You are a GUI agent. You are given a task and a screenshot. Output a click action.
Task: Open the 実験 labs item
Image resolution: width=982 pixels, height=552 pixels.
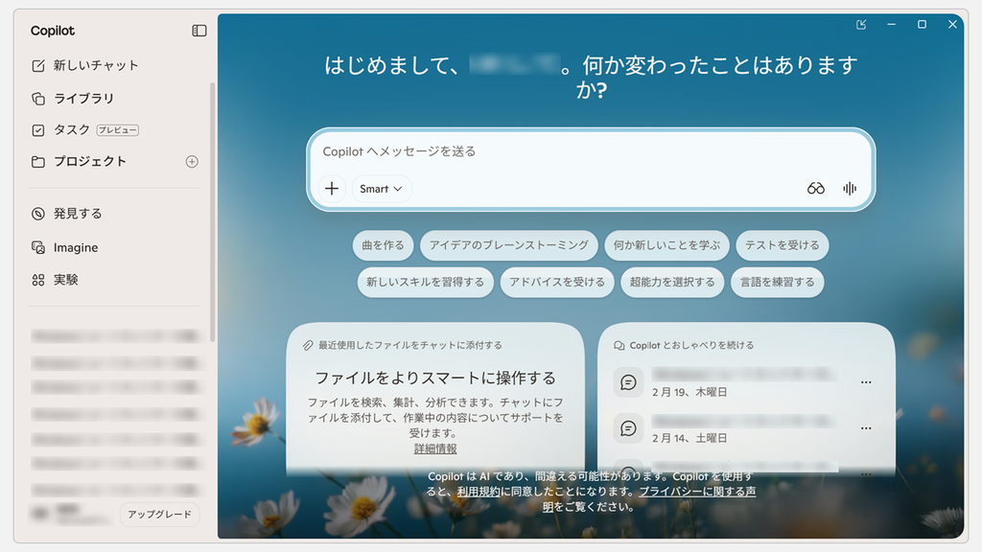pyautogui.click(x=55, y=280)
